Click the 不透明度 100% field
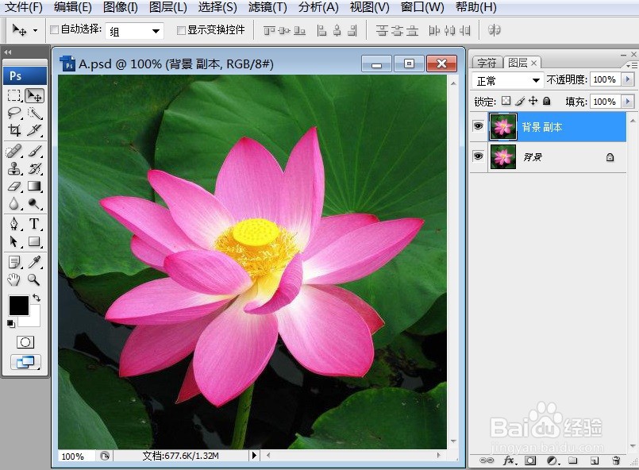The width and height of the screenshot is (639, 470). 605,79
